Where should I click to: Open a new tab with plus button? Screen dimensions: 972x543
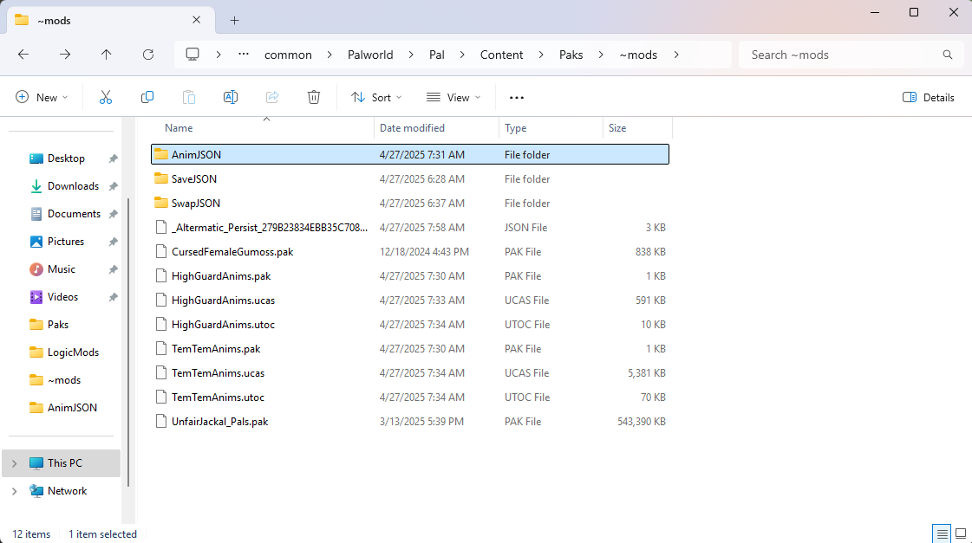[234, 21]
